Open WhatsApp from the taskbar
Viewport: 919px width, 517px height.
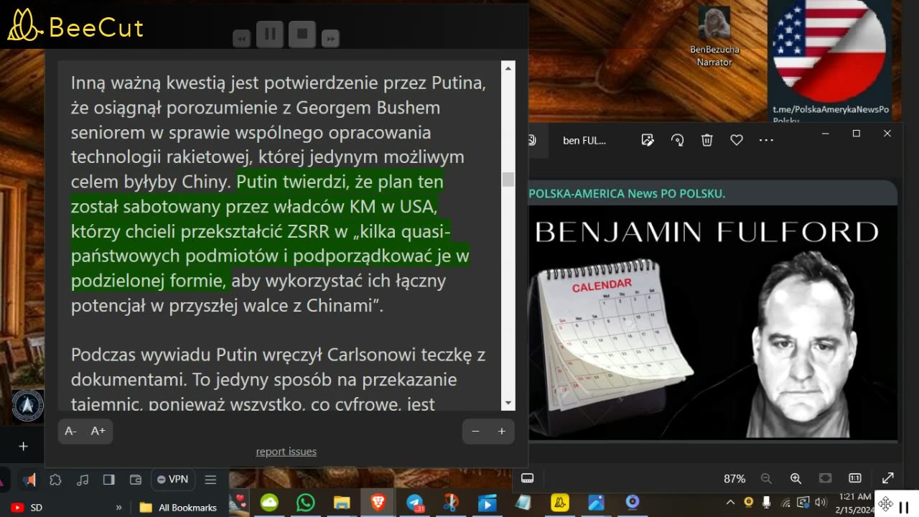[x=305, y=503]
